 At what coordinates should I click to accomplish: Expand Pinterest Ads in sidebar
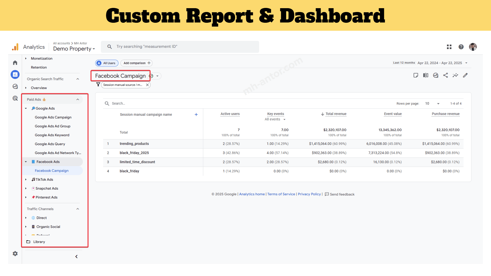tap(26, 197)
